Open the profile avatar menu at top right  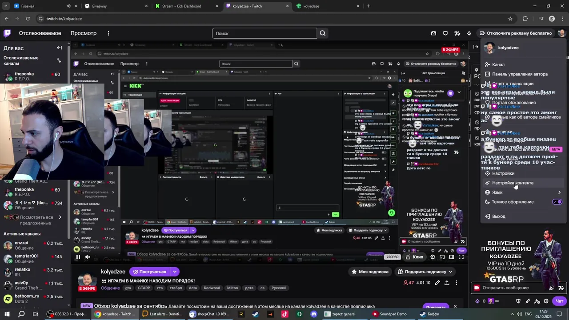click(561, 33)
